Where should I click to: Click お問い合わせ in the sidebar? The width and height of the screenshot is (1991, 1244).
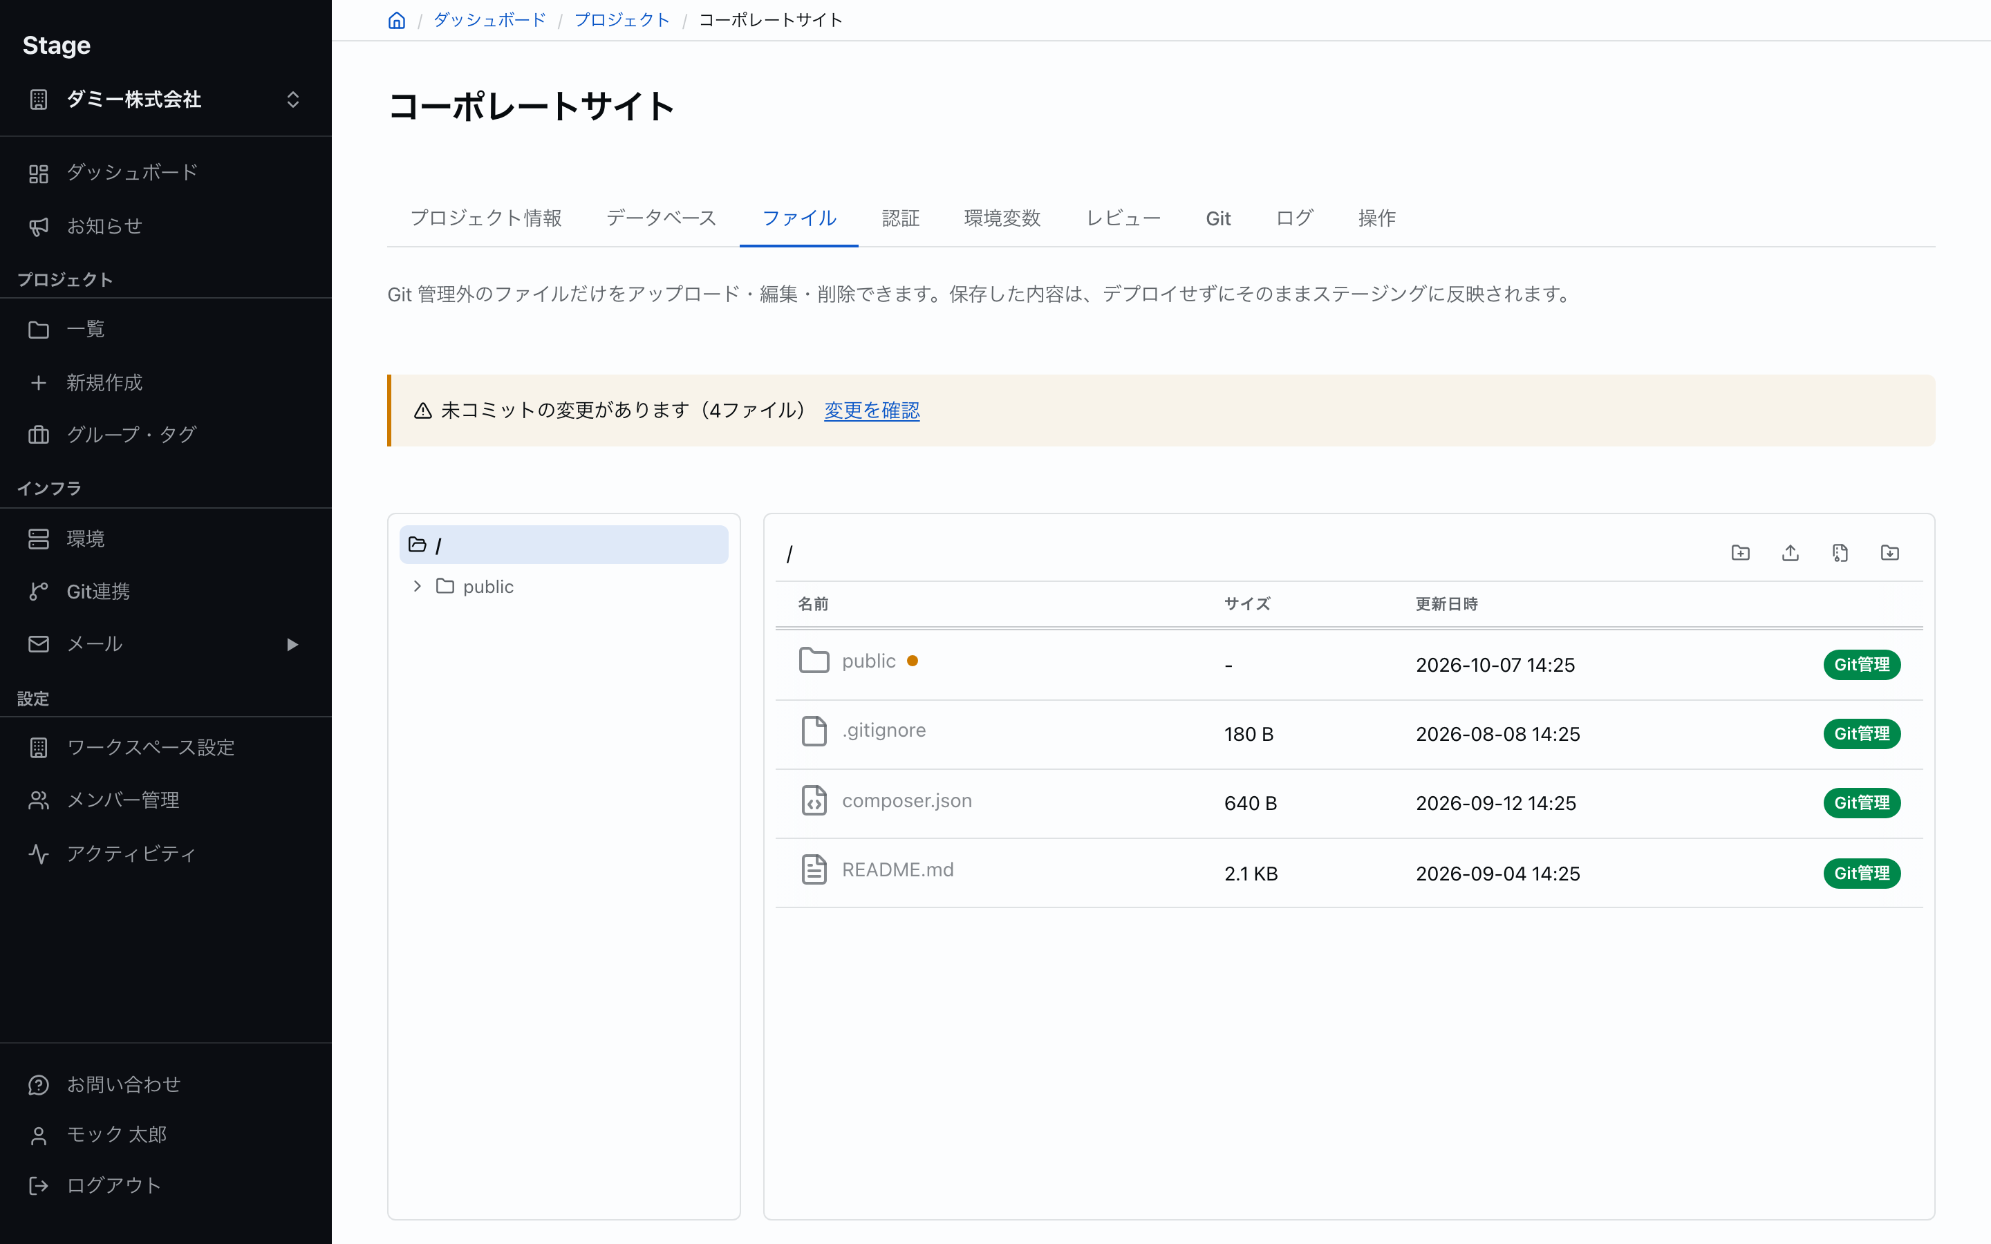pyautogui.click(x=165, y=1084)
